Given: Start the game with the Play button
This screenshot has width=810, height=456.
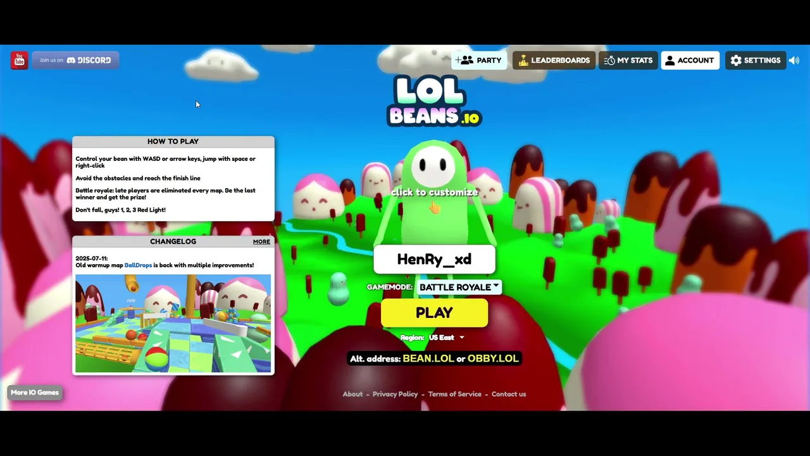Looking at the screenshot, I should tap(434, 313).
